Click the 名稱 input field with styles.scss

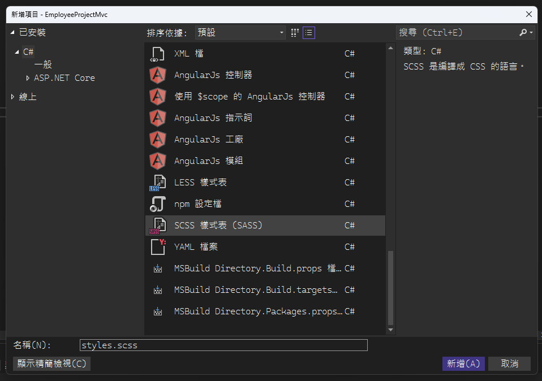coord(223,345)
